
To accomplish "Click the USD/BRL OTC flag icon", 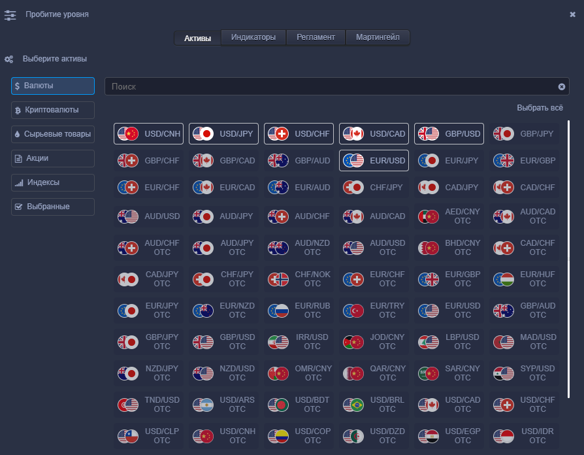I will coord(353,405).
